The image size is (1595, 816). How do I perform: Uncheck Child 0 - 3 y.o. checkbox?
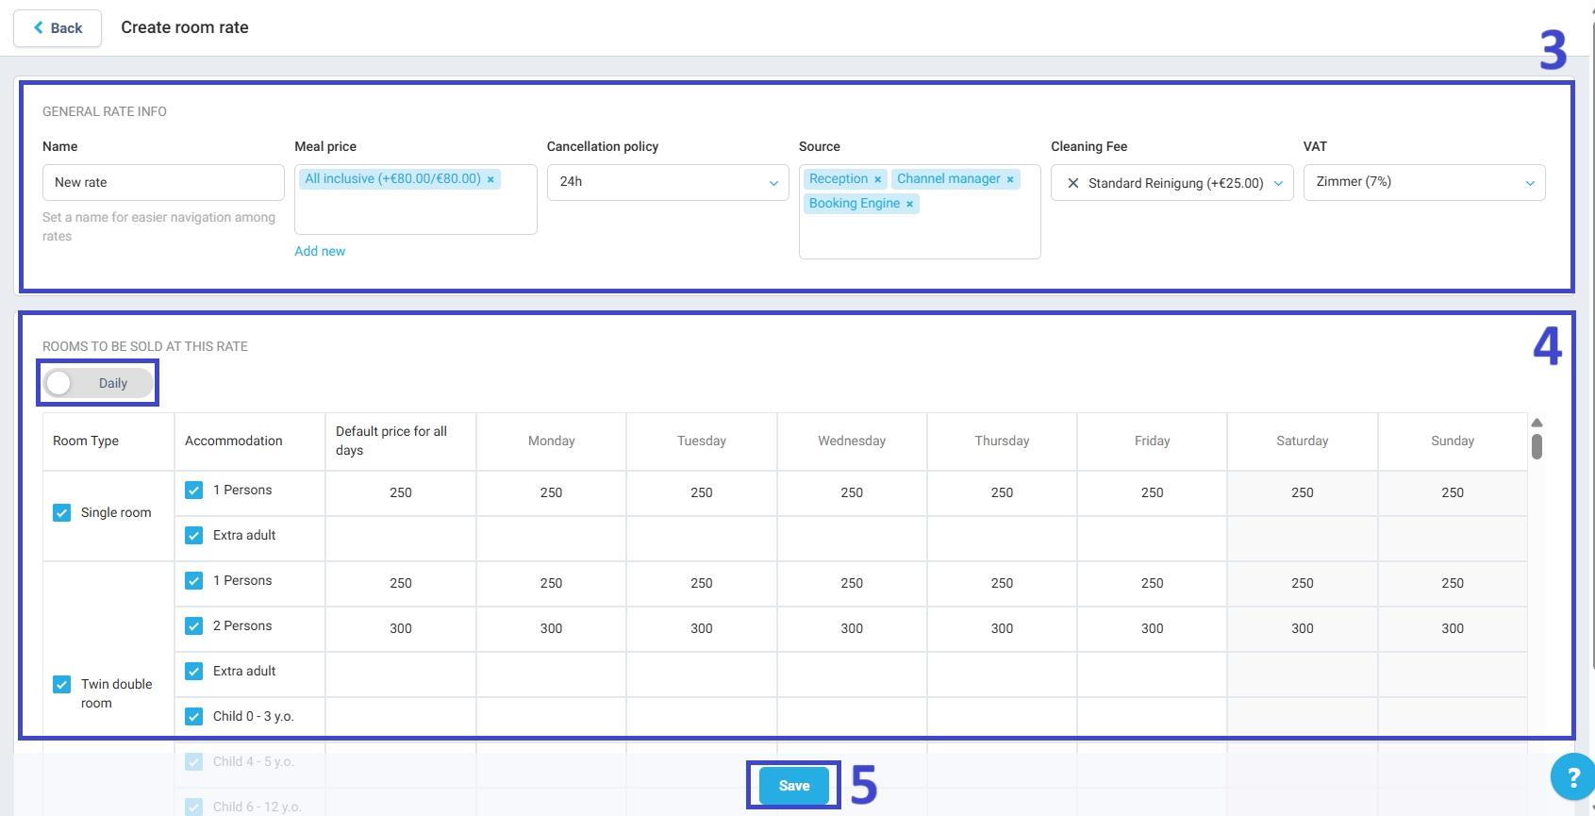[193, 716]
